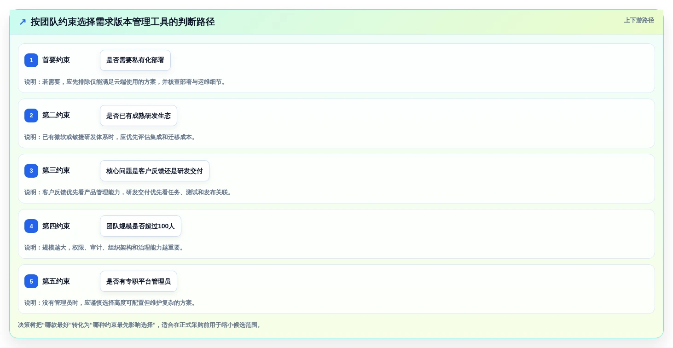Click the 第三约束 label

56,170
